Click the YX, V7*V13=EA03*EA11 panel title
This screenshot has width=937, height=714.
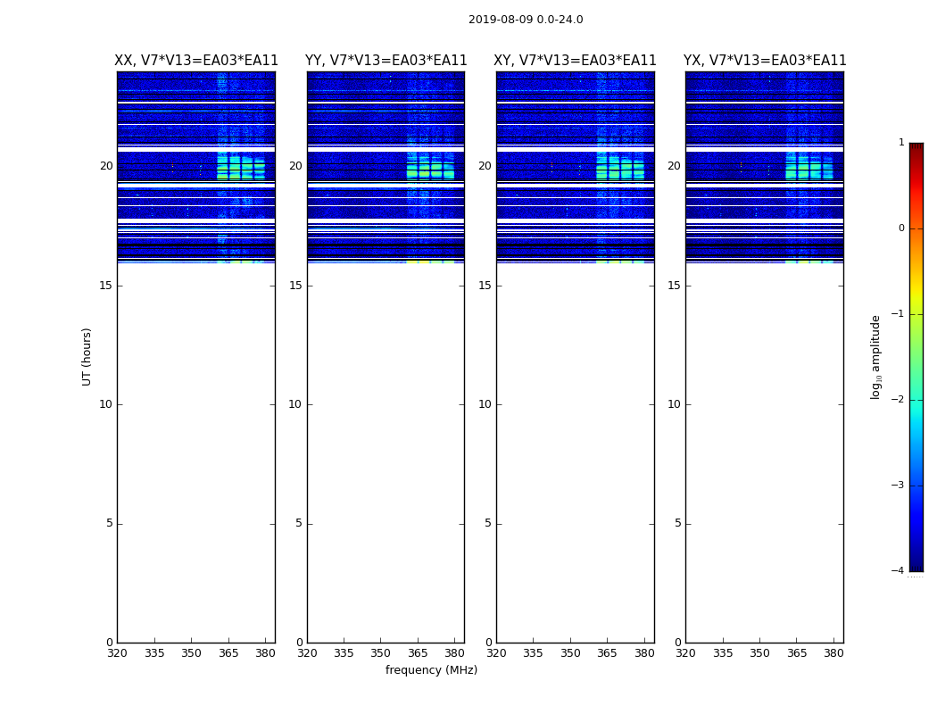pyautogui.click(x=765, y=61)
